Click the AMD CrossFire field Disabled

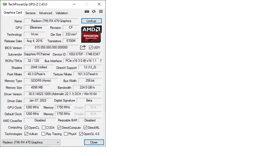pos(40,120)
